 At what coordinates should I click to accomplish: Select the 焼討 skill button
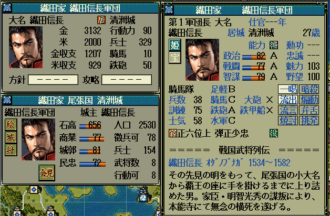(x=287, y=121)
